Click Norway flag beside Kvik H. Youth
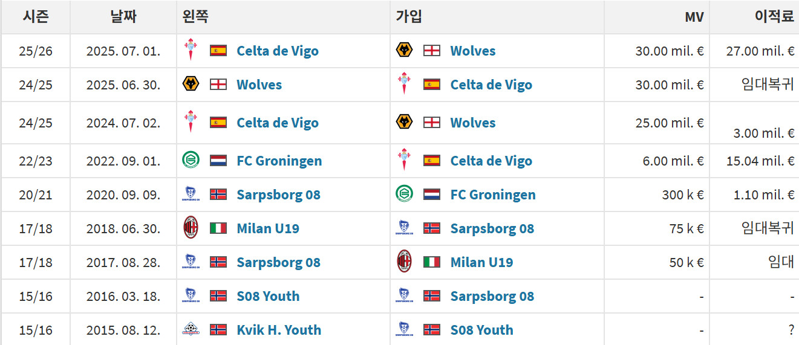This screenshot has width=799, height=345. pos(218,330)
